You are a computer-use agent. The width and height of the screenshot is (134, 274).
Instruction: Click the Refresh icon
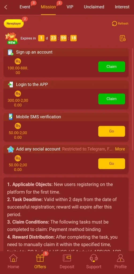pos(114,24)
